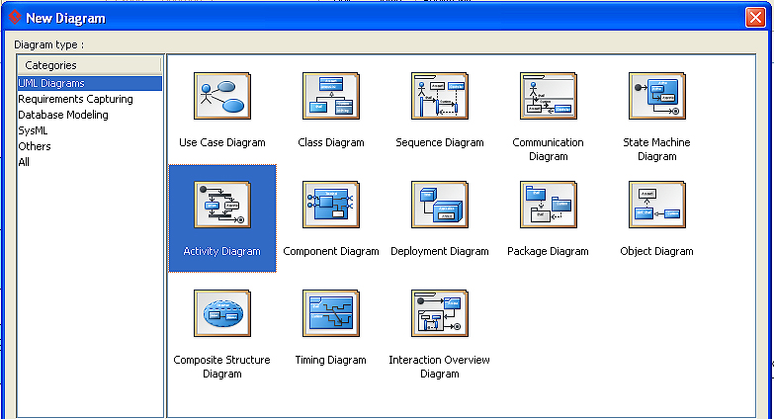The width and height of the screenshot is (774, 419).
Task: Pick the Sequence Diagram icon
Action: [439, 96]
